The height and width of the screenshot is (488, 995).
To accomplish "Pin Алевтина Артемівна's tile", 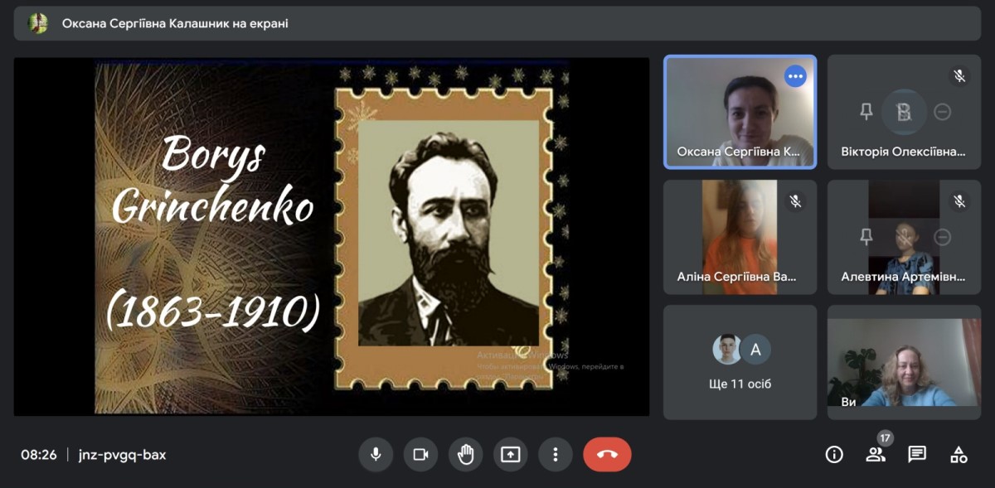I will (866, 238).
